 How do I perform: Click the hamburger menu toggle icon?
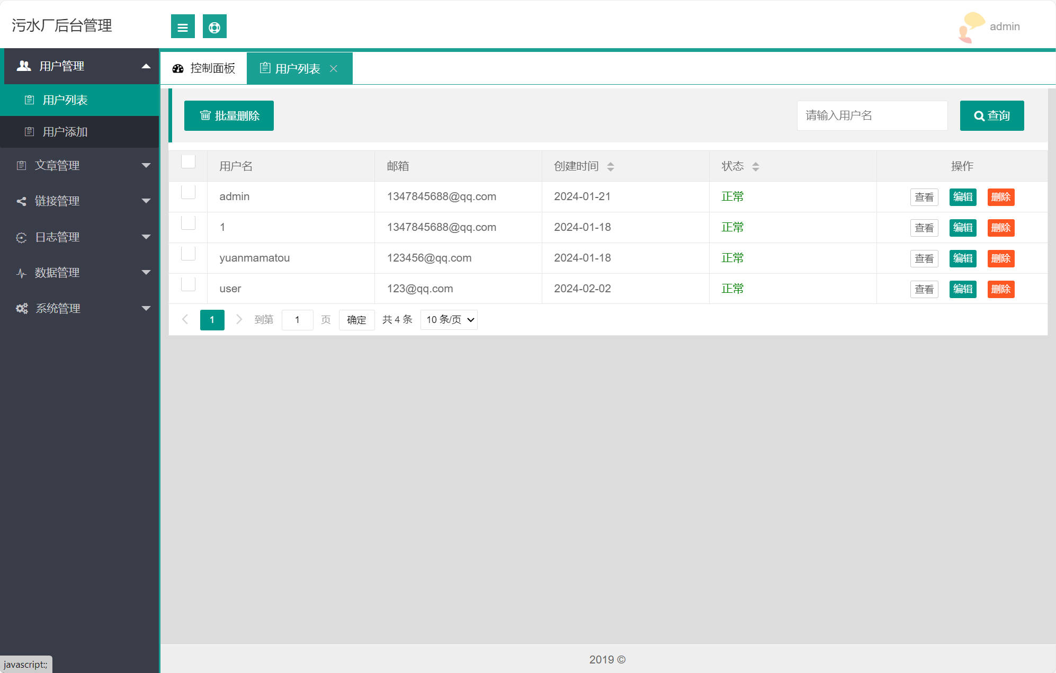point(183,26)
